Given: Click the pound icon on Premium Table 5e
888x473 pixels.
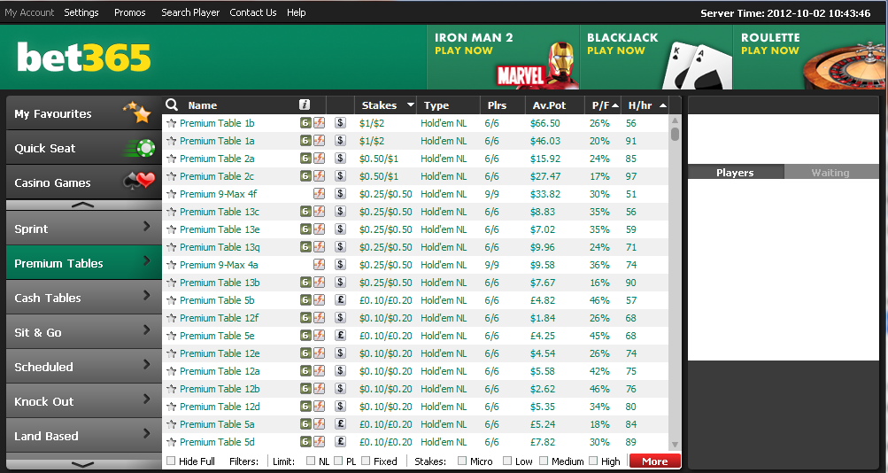Looking at the screenshot, I should click(x=340, y=336).
